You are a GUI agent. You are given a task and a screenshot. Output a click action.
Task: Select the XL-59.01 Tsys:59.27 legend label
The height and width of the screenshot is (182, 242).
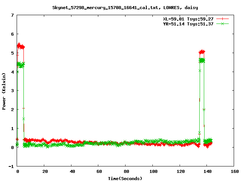click(x=188, y=19)
